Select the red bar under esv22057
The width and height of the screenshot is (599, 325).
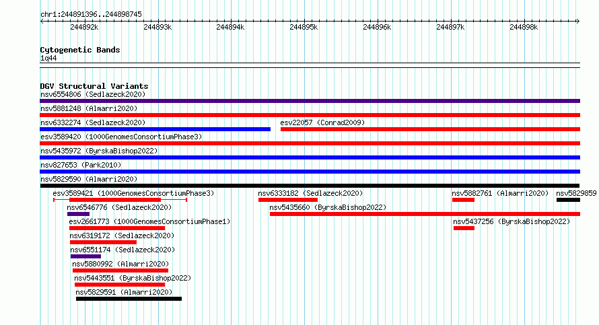[430, 129]
